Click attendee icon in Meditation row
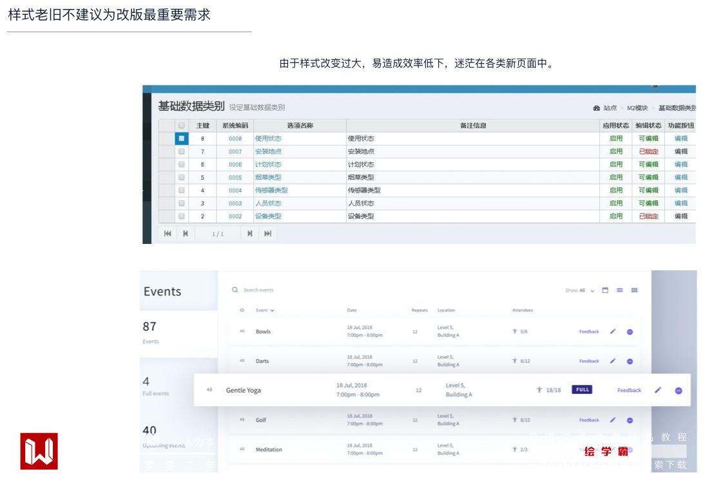 point(514,449)
